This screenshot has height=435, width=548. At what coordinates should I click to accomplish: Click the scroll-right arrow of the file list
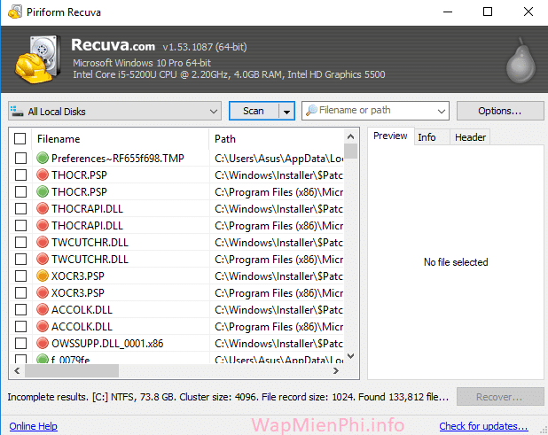(336, 370)
